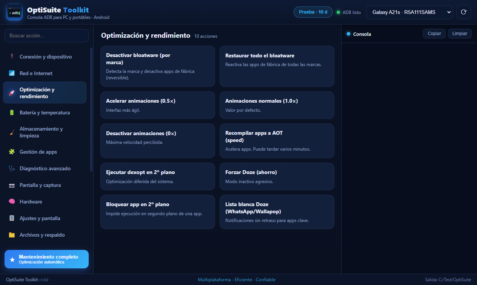Viewport: 477px width, 285px height.
Task: Switch to Diagnóstico avanzado section
Action: click(x=45, y=168)
